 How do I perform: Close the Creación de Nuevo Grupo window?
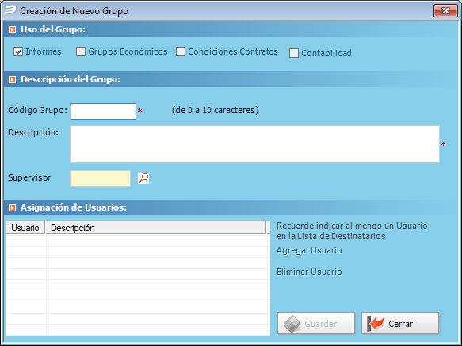[445, 11]
